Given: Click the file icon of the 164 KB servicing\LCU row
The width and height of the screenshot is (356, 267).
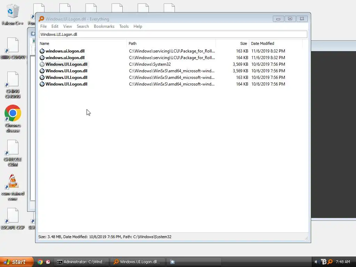Looking at the screenshot, I should click(42, 58).
